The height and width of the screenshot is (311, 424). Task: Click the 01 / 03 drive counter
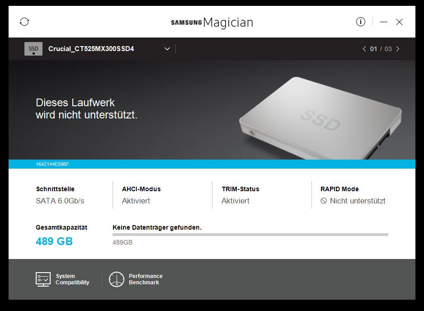click(381, 49)
